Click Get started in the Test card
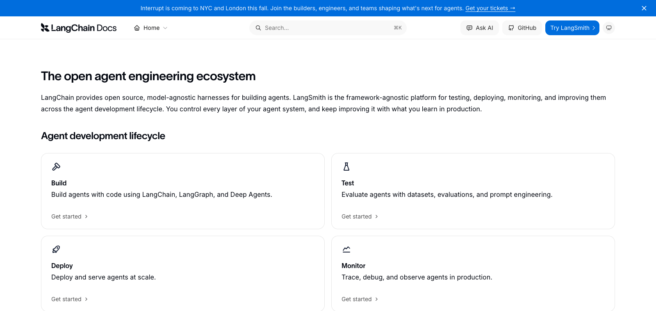 point(357,216)
